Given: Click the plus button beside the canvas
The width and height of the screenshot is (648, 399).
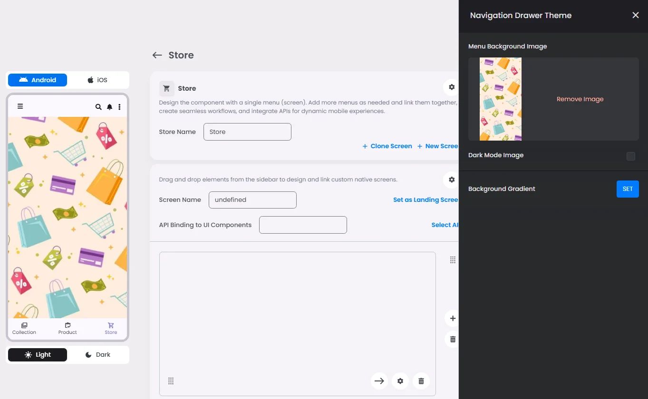Looking at the screenshot, I should coord(453,318).
